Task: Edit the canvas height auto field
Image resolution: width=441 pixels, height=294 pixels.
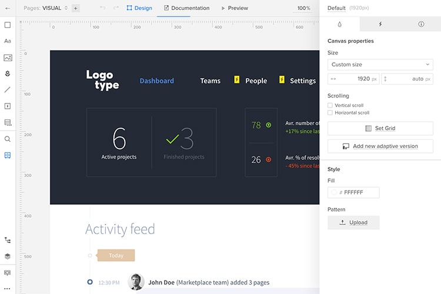Action: click(x=407, y=79)
